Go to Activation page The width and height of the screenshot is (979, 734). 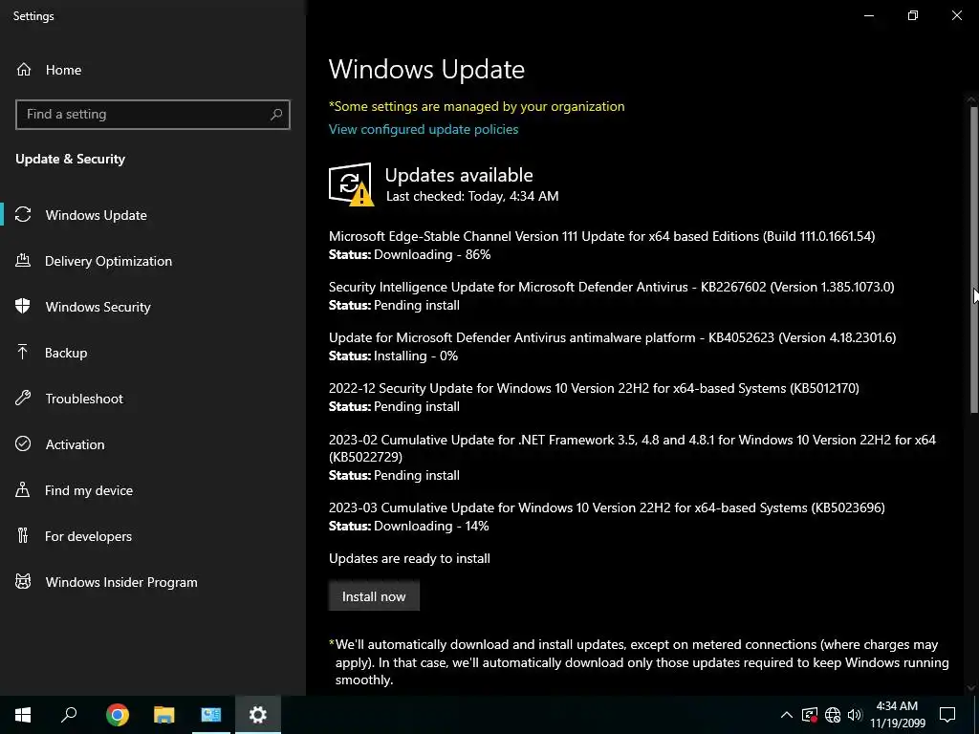[x=153, y=444]
